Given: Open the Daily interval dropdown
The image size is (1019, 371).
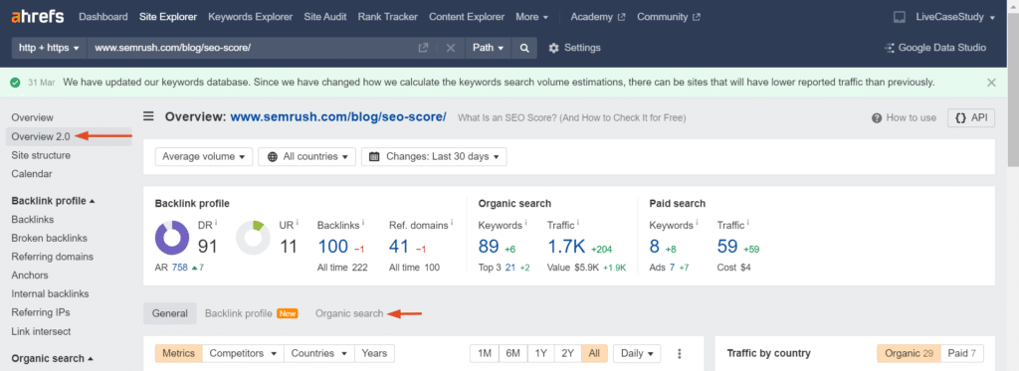Looking at the screenshot, I should pyautogui.click(x=637, y=353).
